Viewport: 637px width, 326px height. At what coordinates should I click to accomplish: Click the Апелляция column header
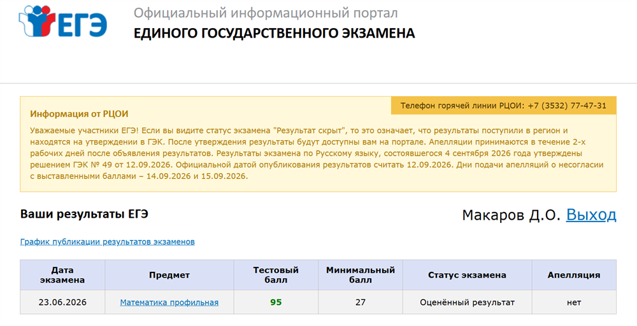(x=574, y=275)
